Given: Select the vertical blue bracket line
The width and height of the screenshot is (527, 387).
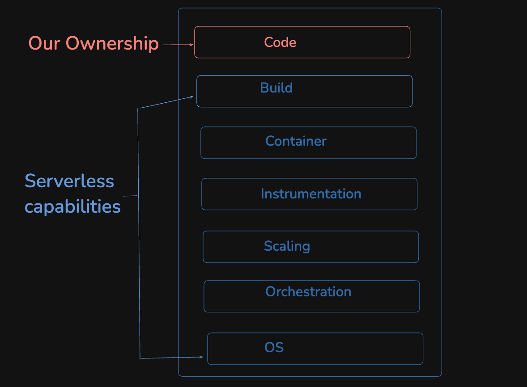Looking at the screenshot, I should [x=139, y=232].
